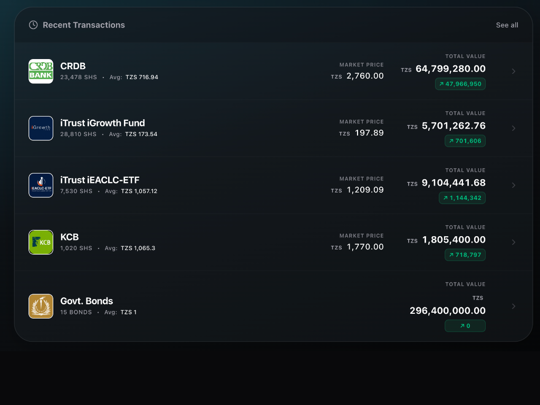Click CRDB total value 64,799,280.00
This screenshot has height=405, width=540.
tap(450, 69)
